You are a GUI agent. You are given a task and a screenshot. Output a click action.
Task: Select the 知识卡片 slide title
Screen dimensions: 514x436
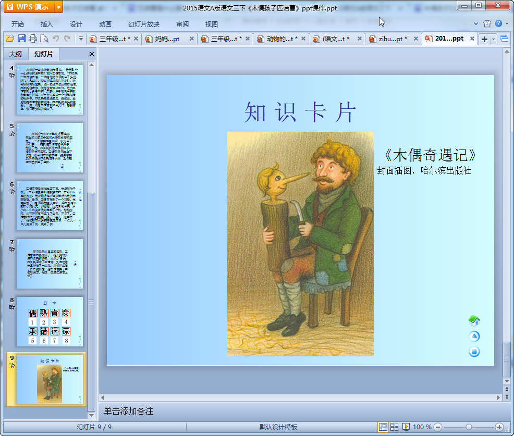pos(300,111)
